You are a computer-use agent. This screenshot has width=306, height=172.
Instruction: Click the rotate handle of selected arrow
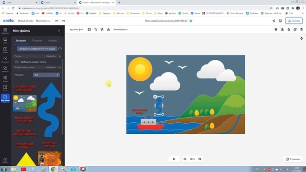pos(155,97)
